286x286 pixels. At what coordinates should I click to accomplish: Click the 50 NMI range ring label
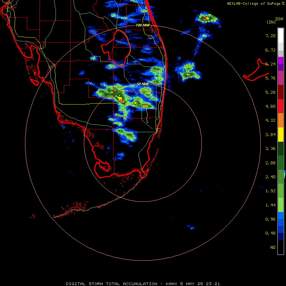coord(143,84)
